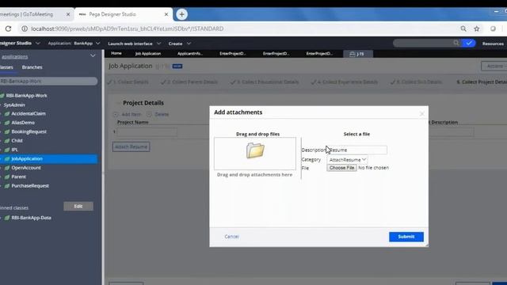
Task: Click the Submit button in dialog
Action: pyautogui.click(x=406, y=237)
